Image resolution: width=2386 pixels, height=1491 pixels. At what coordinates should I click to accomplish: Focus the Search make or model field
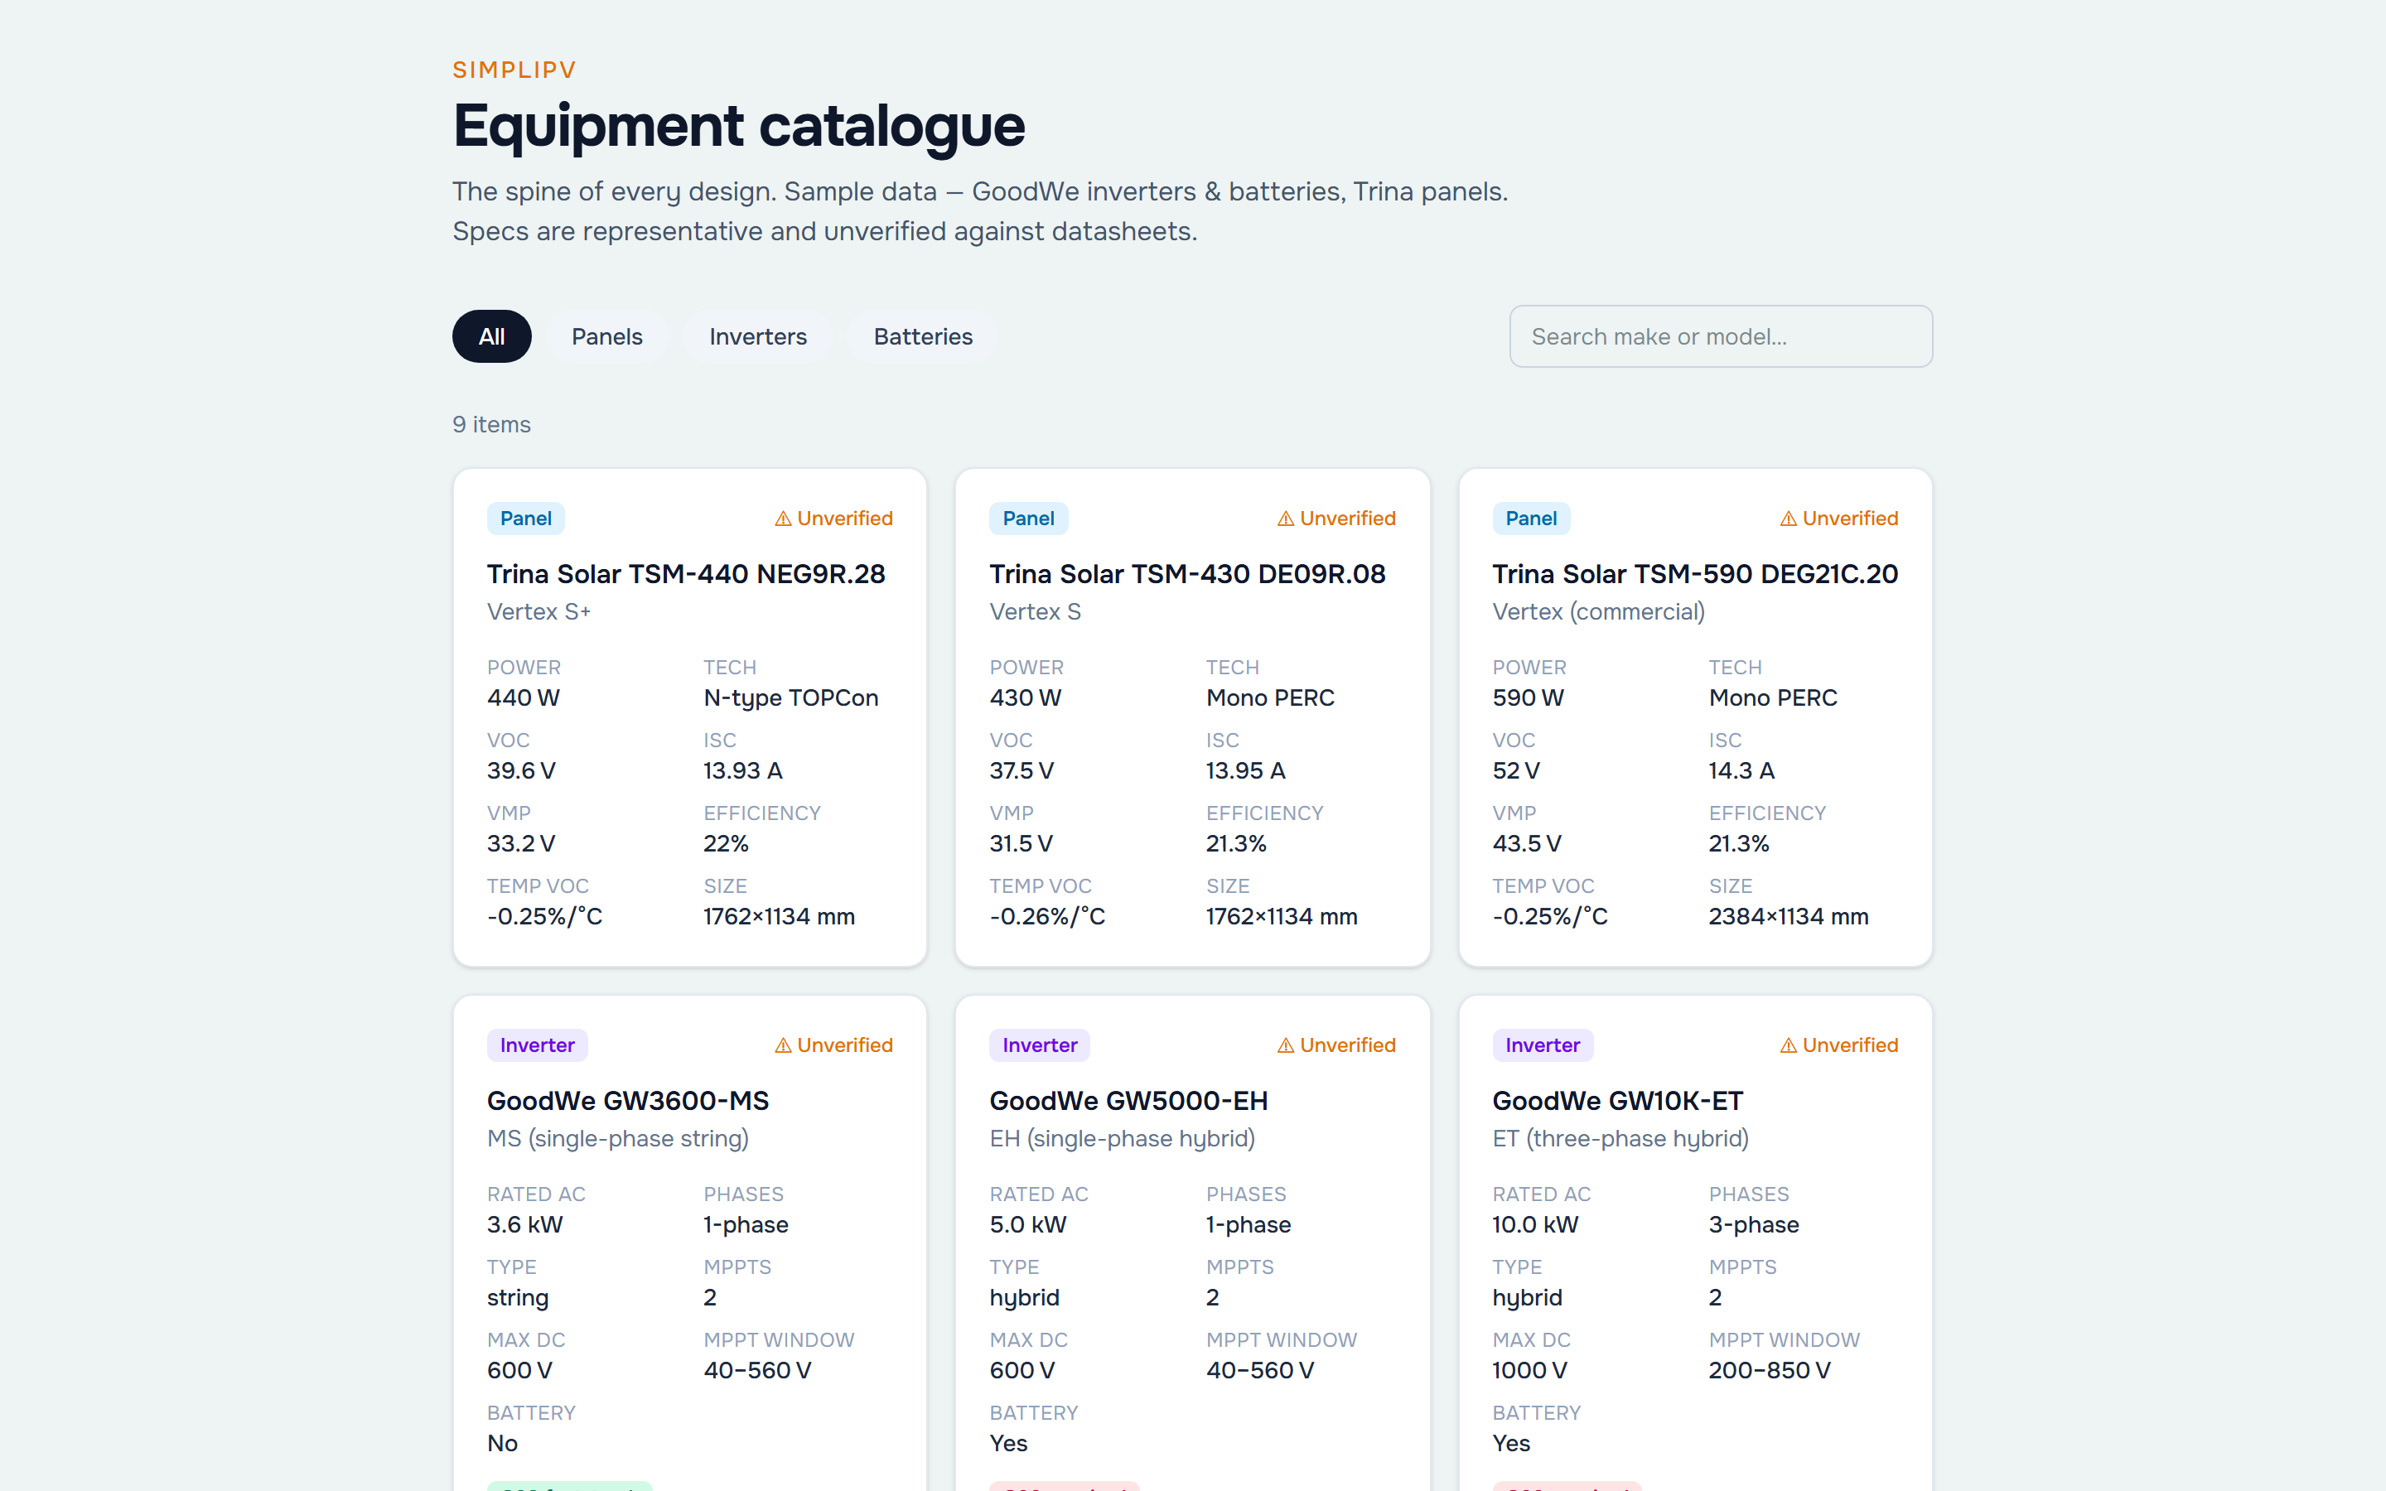(x=1721, y=336)
